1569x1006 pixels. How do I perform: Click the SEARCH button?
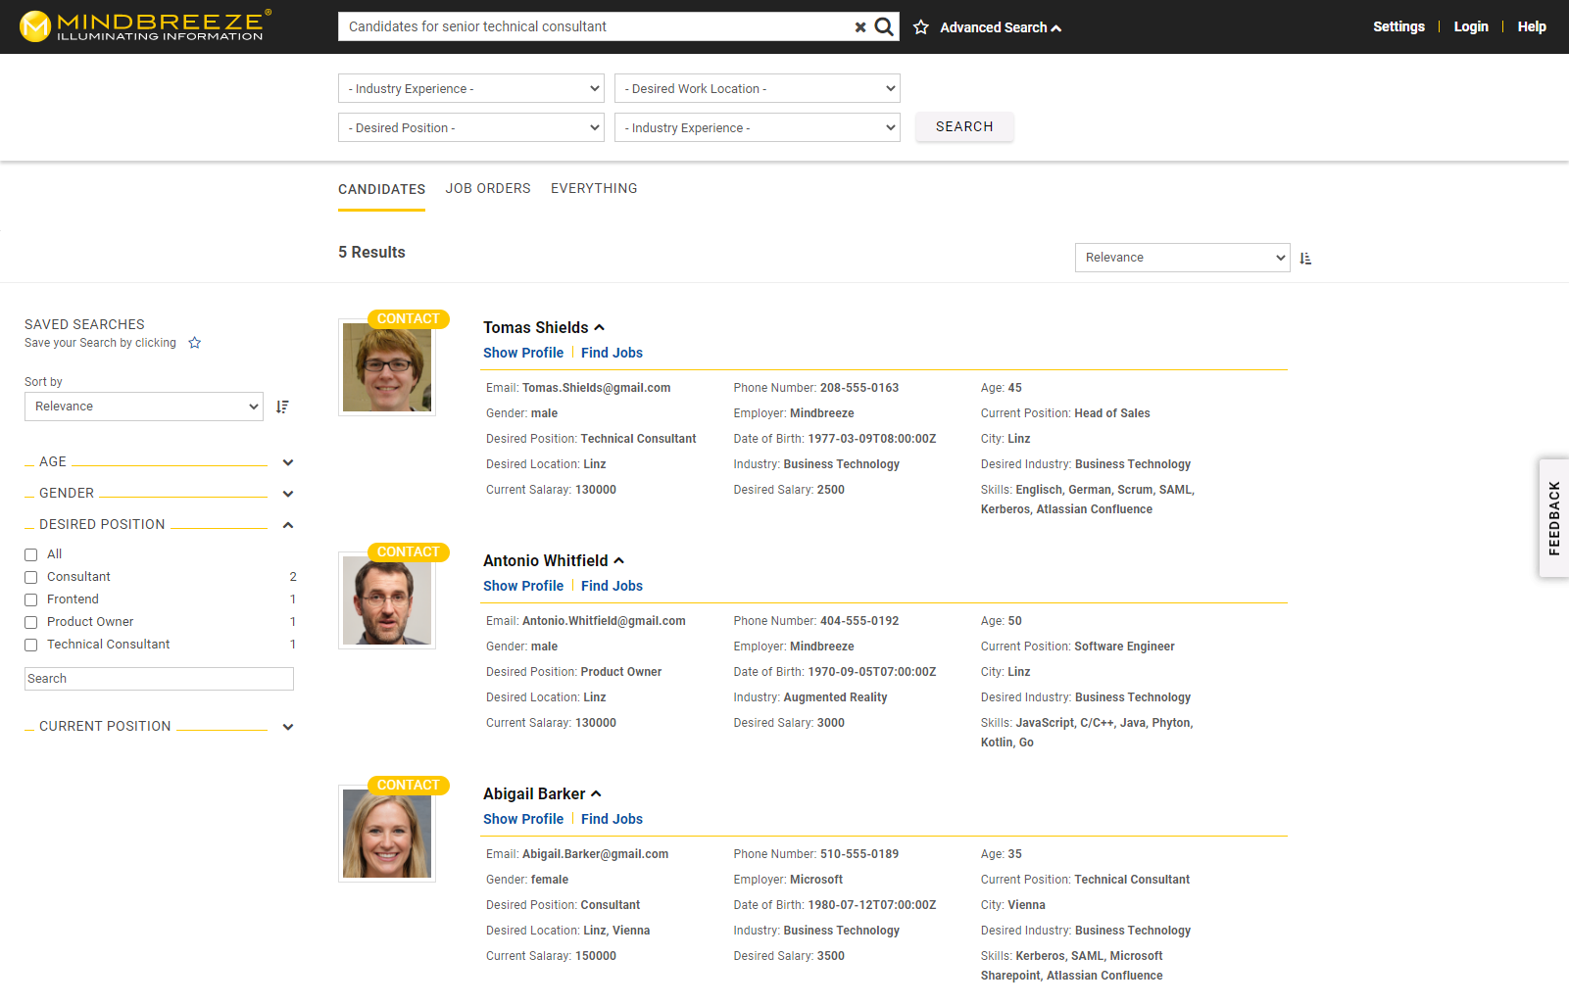[x=964, y=126]
